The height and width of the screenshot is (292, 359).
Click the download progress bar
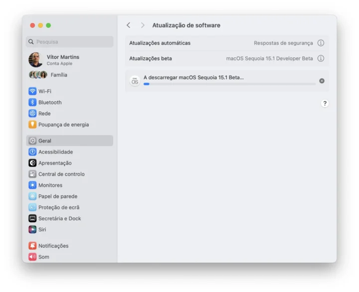(229, 84)
